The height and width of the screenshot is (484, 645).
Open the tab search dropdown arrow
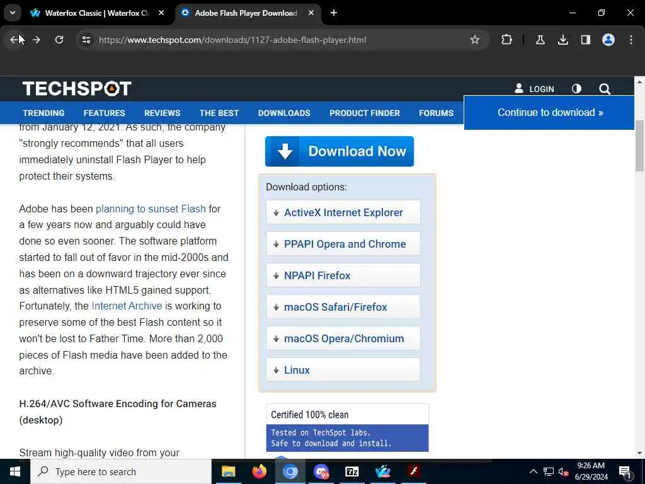pos(13,13)
